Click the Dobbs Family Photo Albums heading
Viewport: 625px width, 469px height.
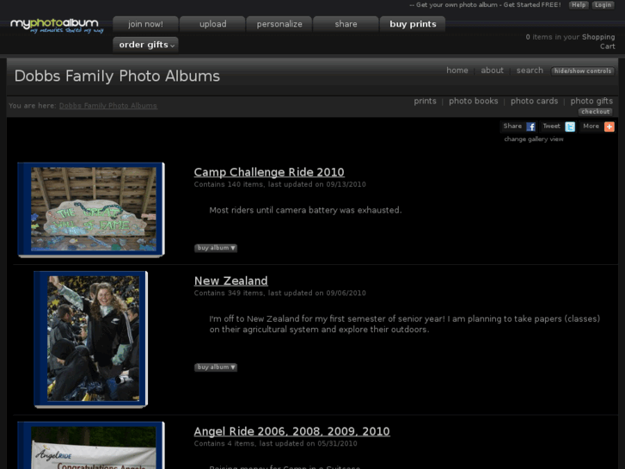(x=117, y=77)
